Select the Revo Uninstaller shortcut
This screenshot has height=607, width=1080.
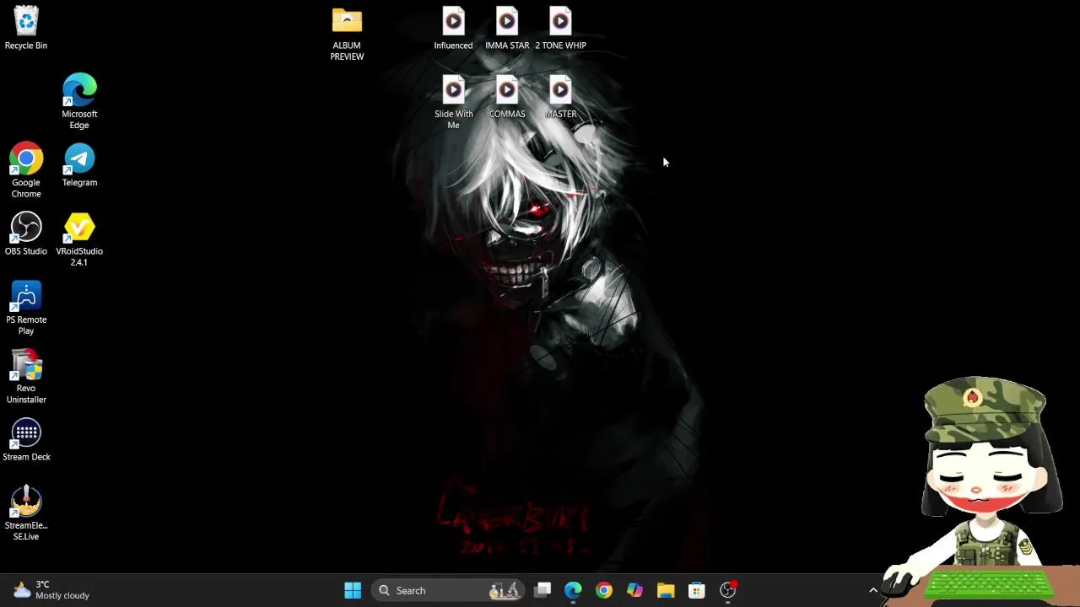coord(26,377)
